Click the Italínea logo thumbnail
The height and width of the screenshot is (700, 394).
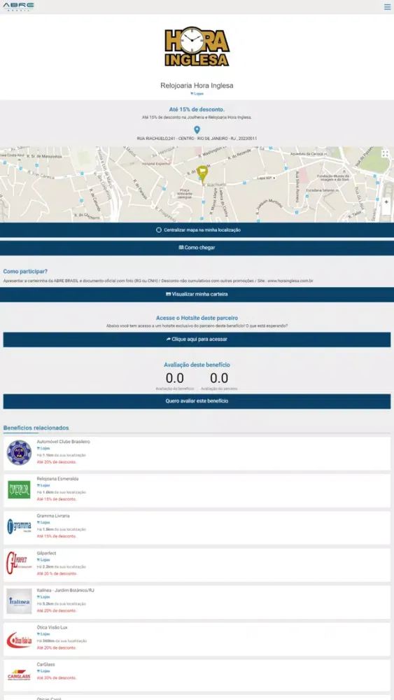(19, 601)
